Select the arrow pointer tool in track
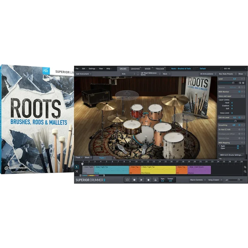The width and height of the screenshot is (248, 248). click(77, 167)
